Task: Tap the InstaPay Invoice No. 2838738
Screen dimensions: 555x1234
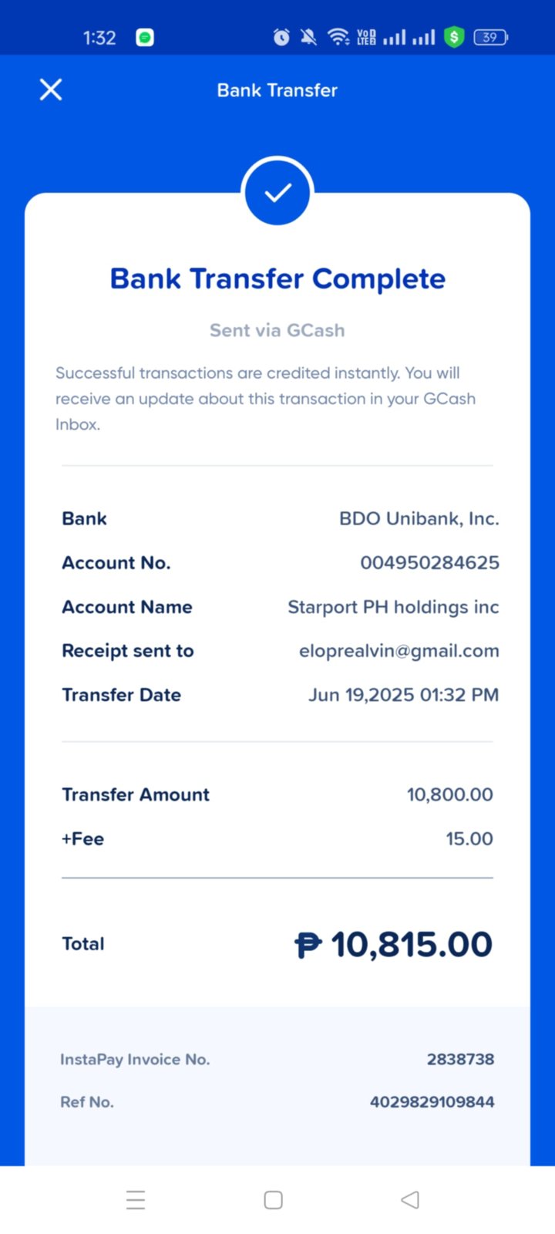Action: 460,1060
